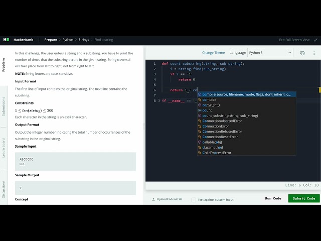Select ConnectionResetError autocomplete suggestion
This screenshot has height=241, width=321.
pos(246,137)
